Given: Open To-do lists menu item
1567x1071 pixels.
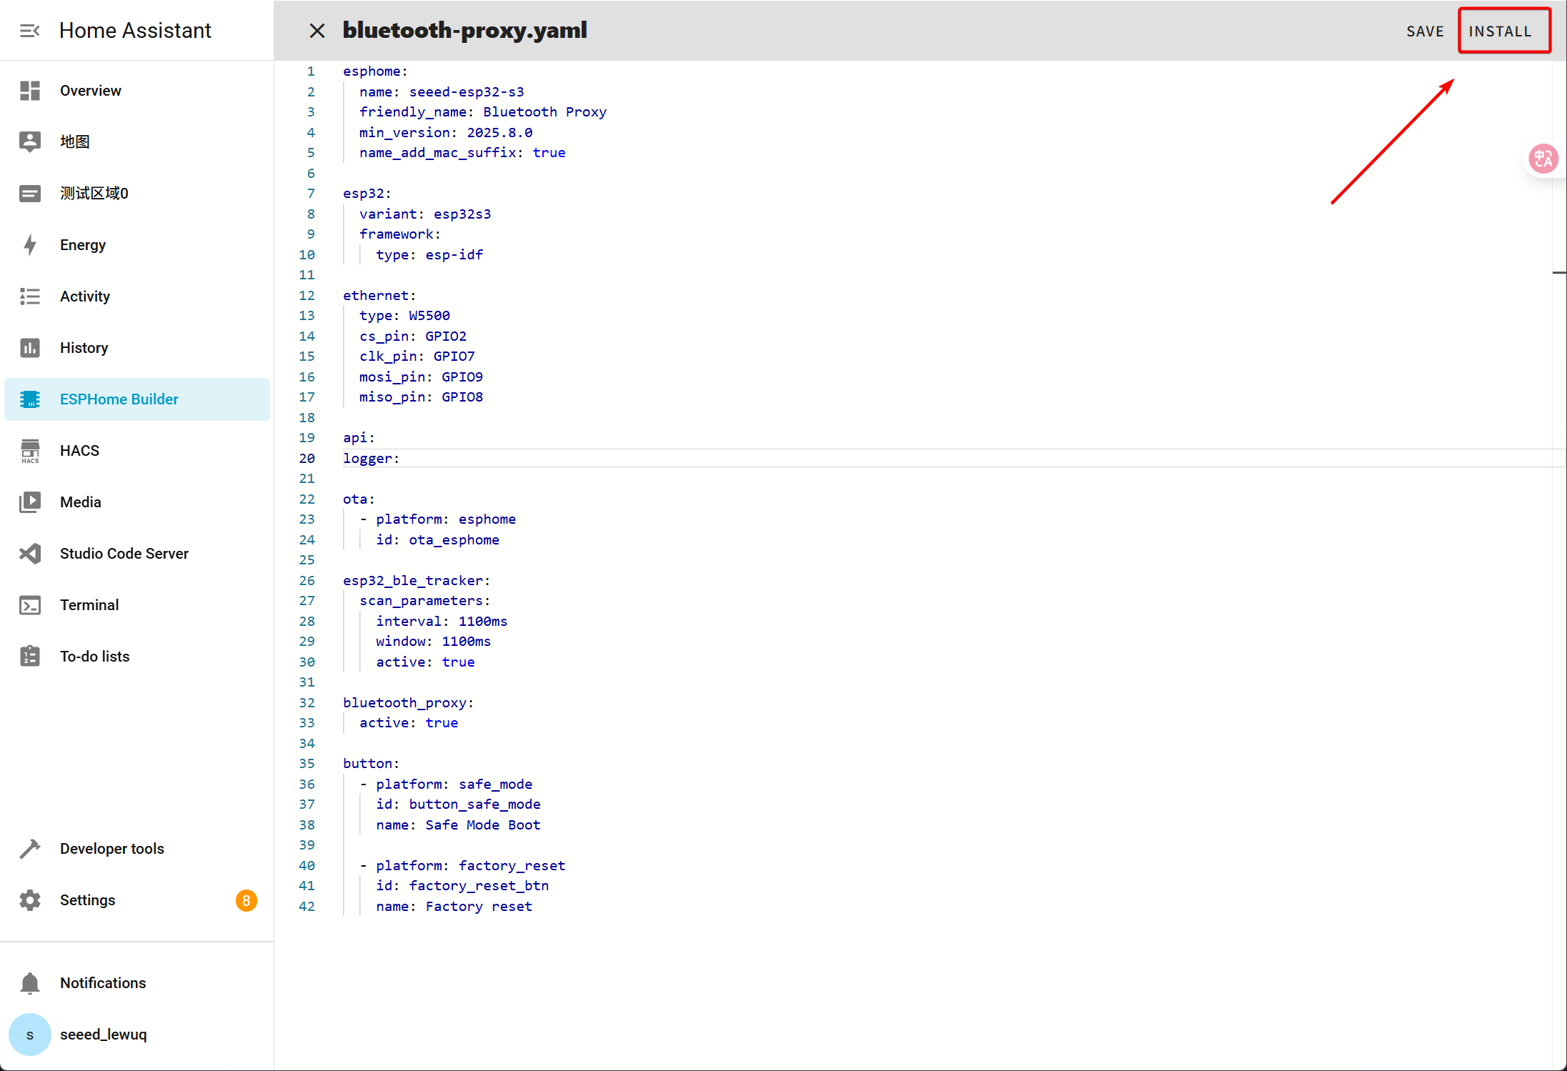Looking at the screenshot, I should (95, 657).
